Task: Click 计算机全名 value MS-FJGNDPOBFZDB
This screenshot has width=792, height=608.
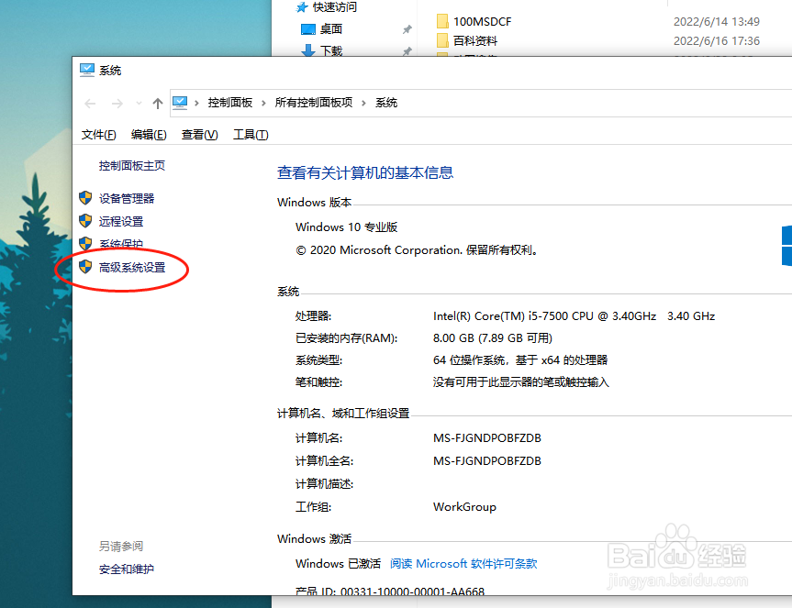Action: [x=487, y=461]
